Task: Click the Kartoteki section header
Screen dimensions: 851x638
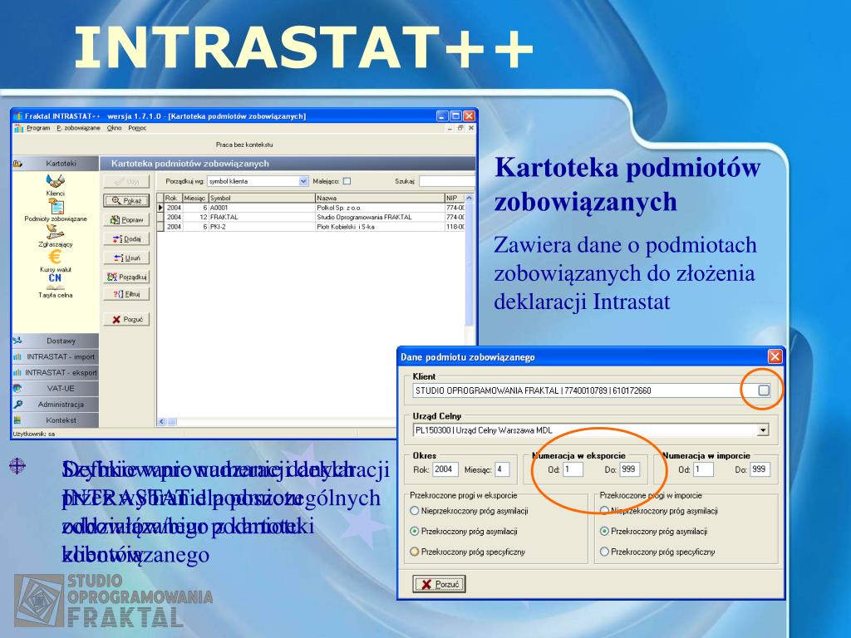Action: [x=56, y=164]
